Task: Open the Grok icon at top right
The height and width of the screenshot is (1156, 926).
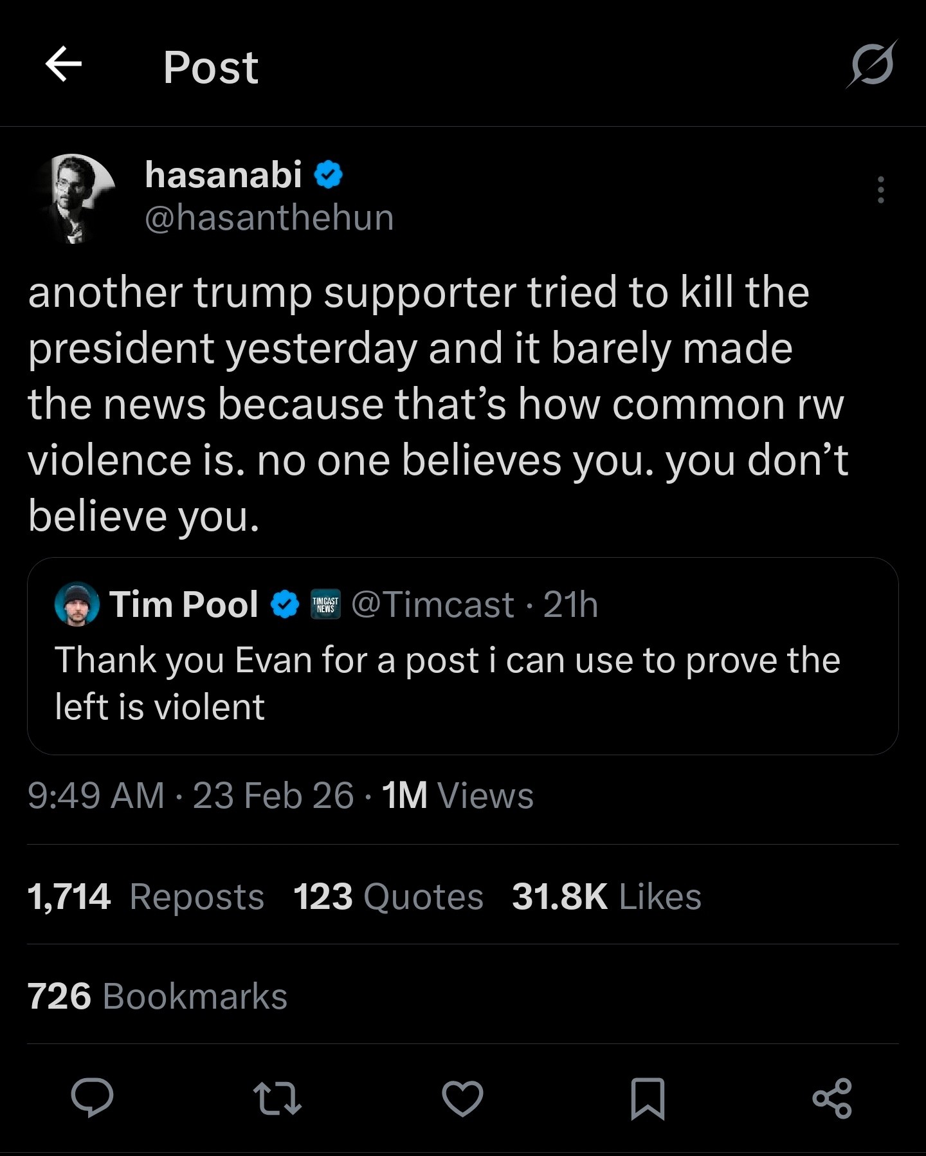Action: click(x=871, y=64)
